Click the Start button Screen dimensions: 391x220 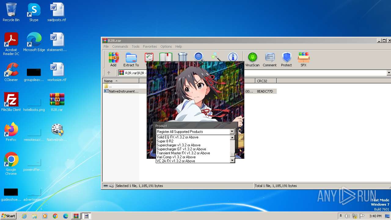(x=8, y=216)
